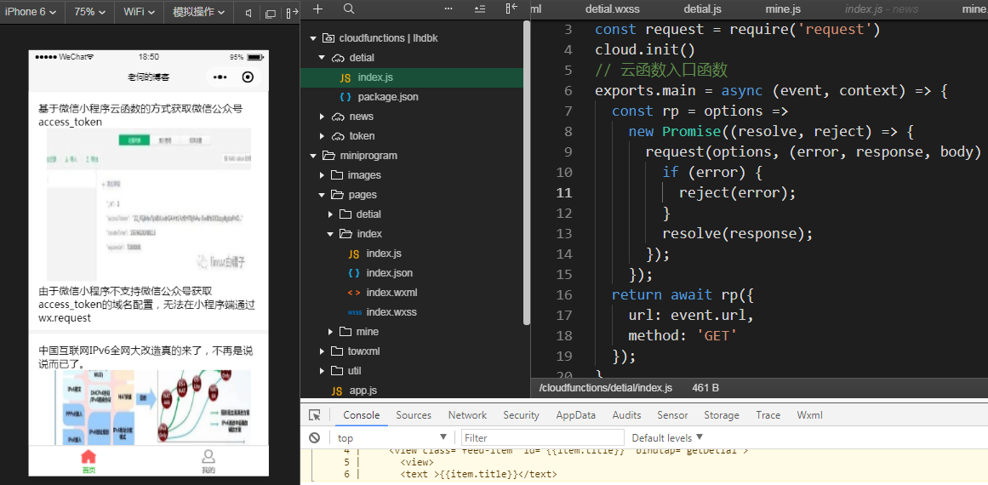
Task: Collapse the miniprogram folder arrow
Action: click(312, 156)
